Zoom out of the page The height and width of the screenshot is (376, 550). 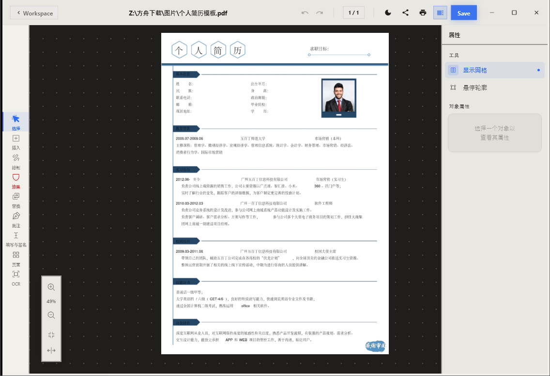[x=51, y=315]
